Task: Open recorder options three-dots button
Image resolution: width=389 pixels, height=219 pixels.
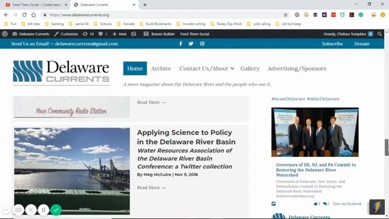Action: click(x=7, y=210)
